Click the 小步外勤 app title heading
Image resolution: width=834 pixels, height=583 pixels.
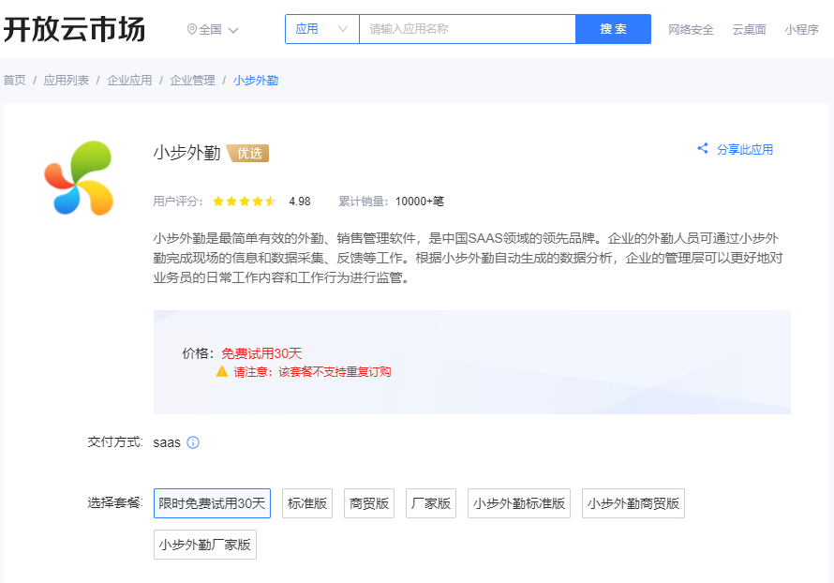(x=186, y=153)
